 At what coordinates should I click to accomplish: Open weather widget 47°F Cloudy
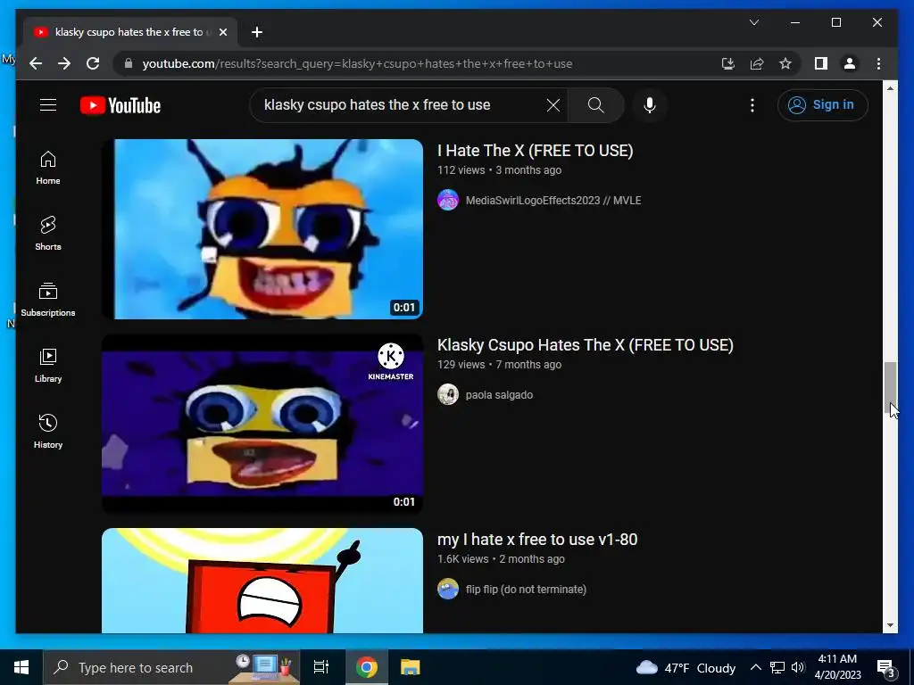pos(686,667)
